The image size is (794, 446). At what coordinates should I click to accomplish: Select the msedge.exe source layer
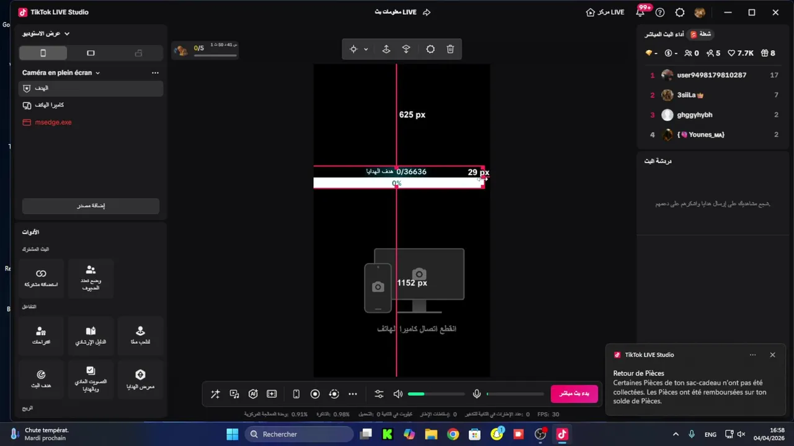click(x=91, y=122)
